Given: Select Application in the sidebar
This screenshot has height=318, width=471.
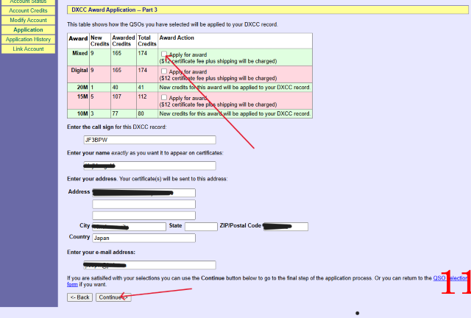Looking at the screenshot, I should click(28, 30).
